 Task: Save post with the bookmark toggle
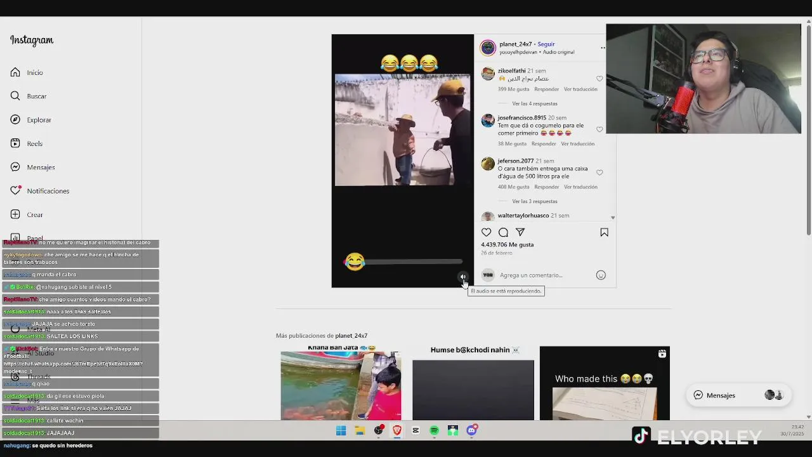coord(604,232)
